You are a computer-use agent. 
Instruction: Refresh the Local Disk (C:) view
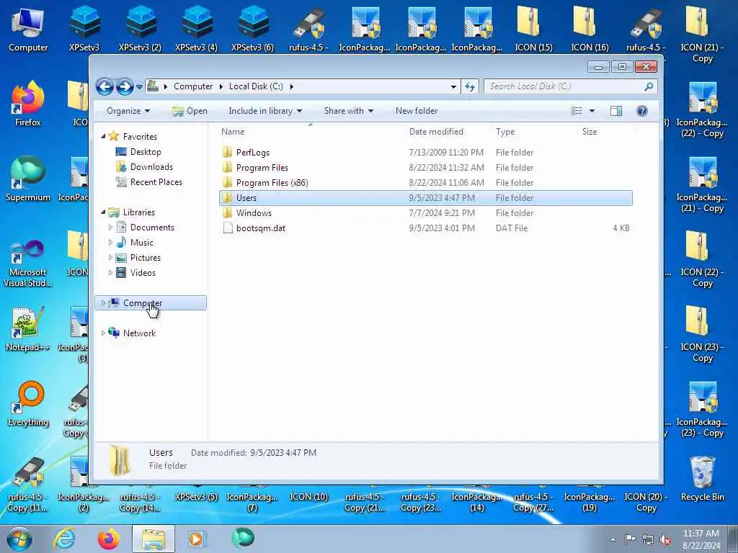click(x=470, y=86)
